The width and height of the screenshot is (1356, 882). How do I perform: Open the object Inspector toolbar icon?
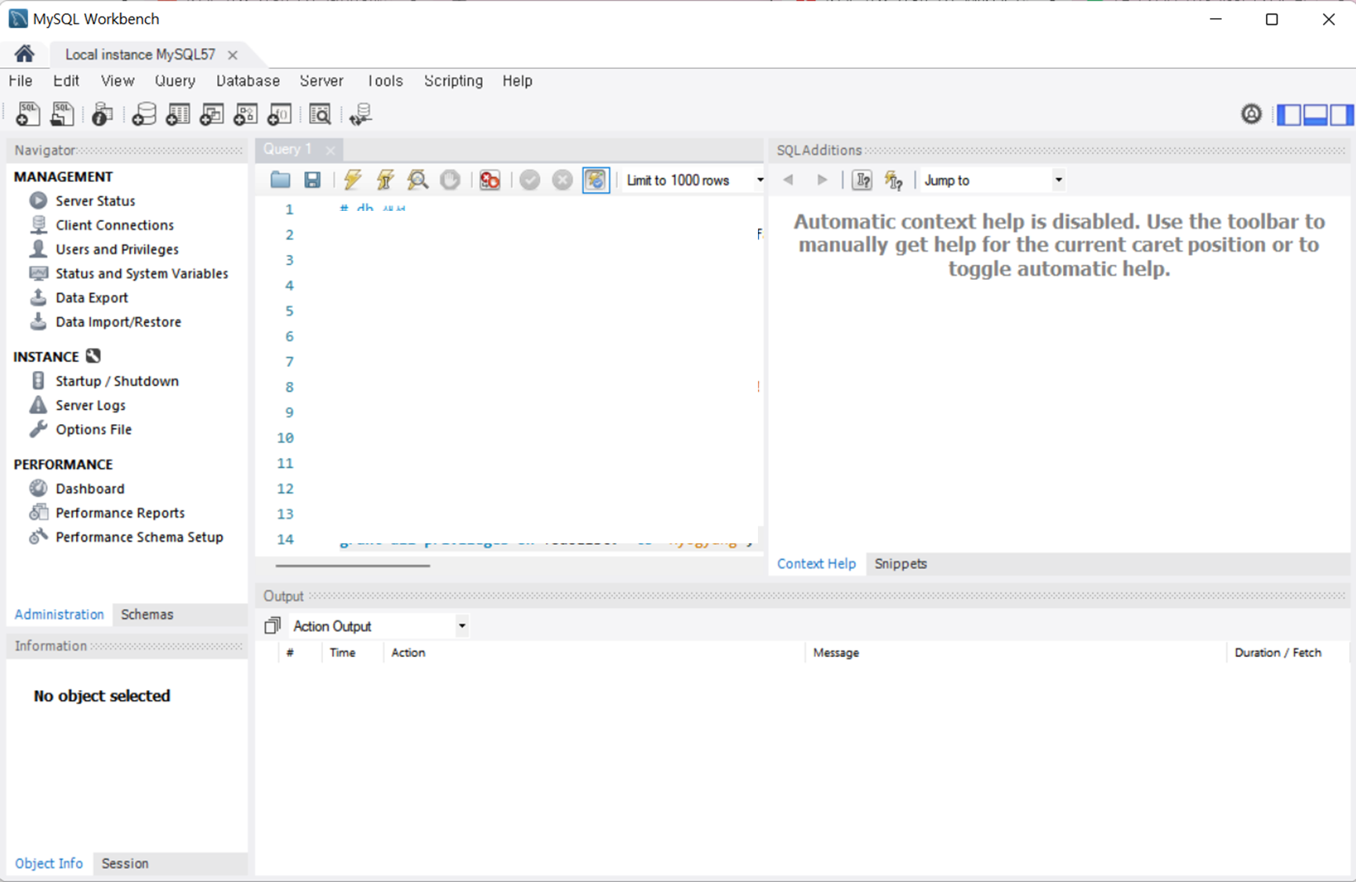tap(102, 114)
